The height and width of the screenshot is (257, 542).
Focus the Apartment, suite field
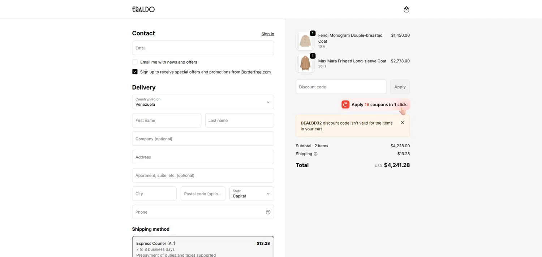(x=203, y=175)
